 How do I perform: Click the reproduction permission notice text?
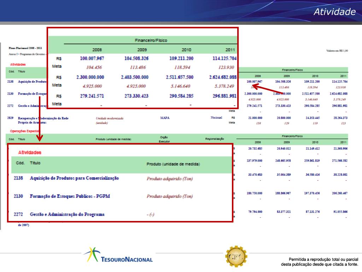coord(320,262)
